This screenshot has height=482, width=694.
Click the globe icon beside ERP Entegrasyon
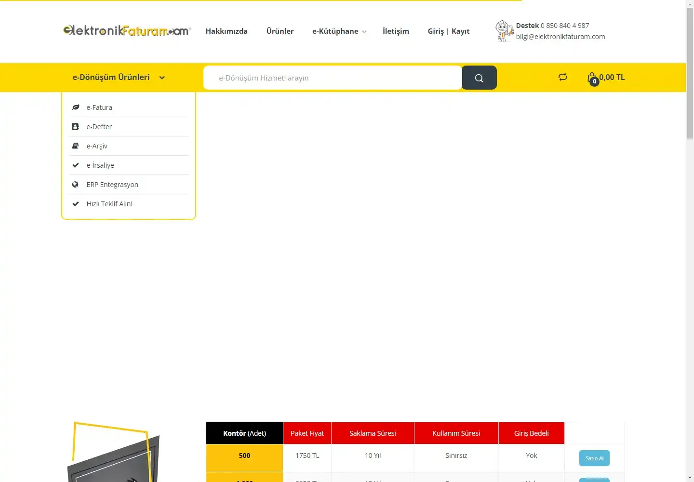pyautogui.click(x=75, y=185)
